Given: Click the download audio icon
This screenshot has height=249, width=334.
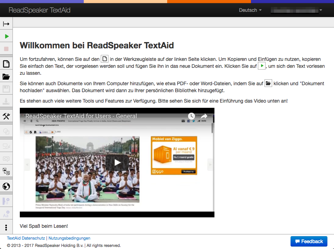Looking at the screenshot, I should tap(6, 102).
